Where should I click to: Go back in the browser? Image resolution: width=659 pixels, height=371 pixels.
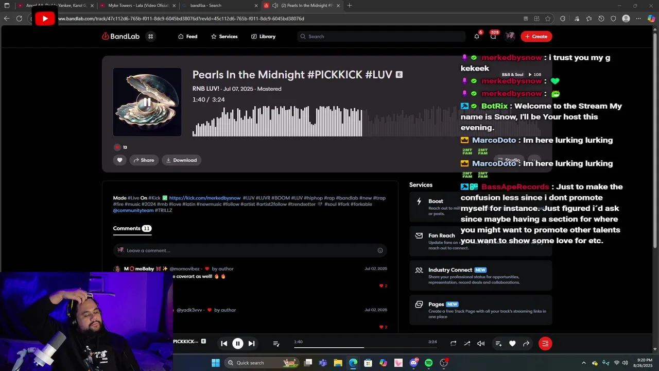[x=7, y=19]
